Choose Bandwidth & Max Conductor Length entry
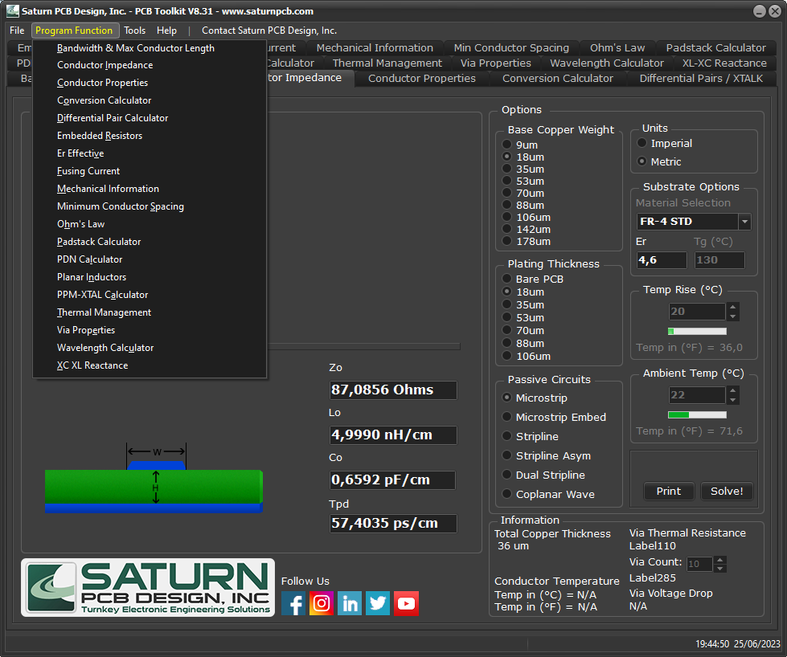The height and width of the screenshot is (657, 787). pos(149,48)
